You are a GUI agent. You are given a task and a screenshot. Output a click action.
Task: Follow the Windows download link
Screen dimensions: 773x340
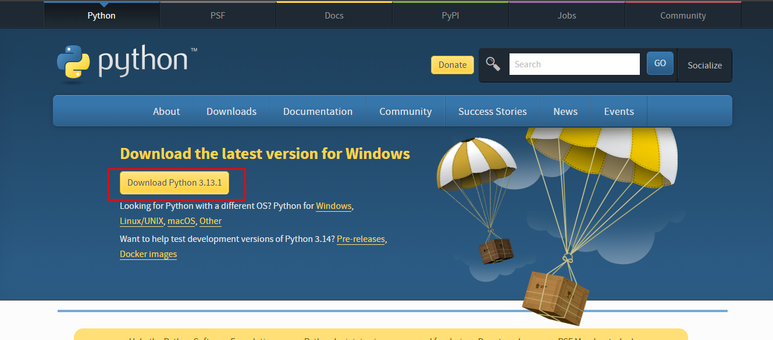[334, 206]
